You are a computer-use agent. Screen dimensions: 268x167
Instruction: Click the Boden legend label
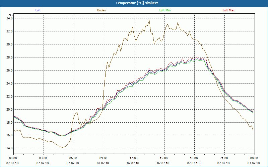[x=102, y=10]
